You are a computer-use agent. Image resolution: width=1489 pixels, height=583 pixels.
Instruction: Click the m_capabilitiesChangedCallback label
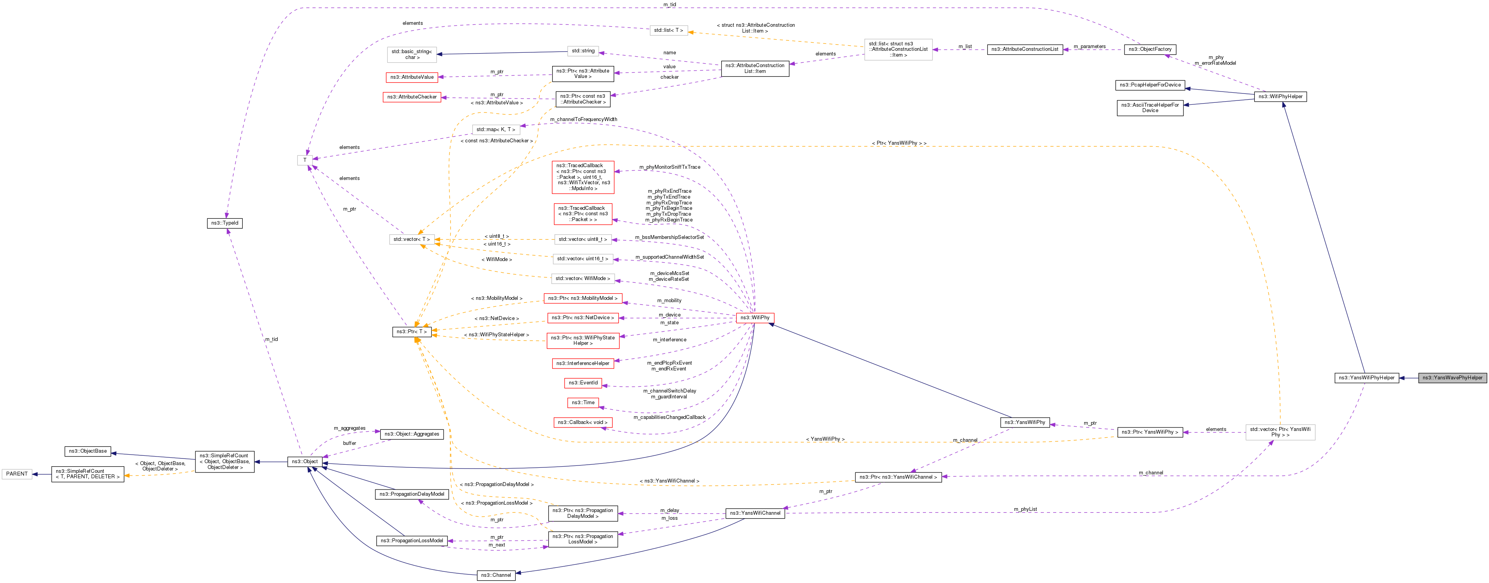tap(669, 417)
